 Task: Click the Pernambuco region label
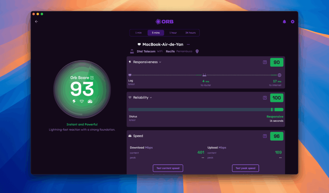(x=184, y=51)
